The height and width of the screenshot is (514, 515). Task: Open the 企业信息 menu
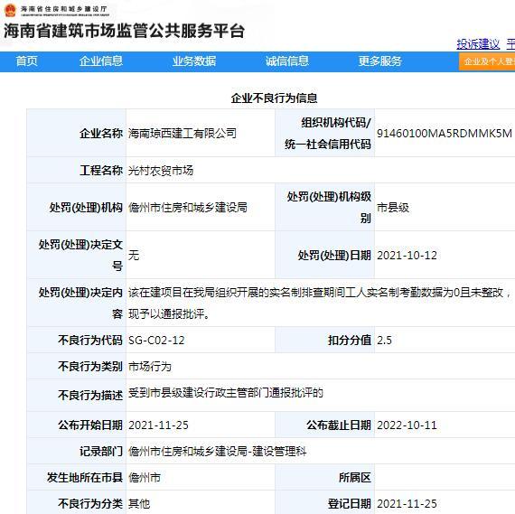click(101, 61)
